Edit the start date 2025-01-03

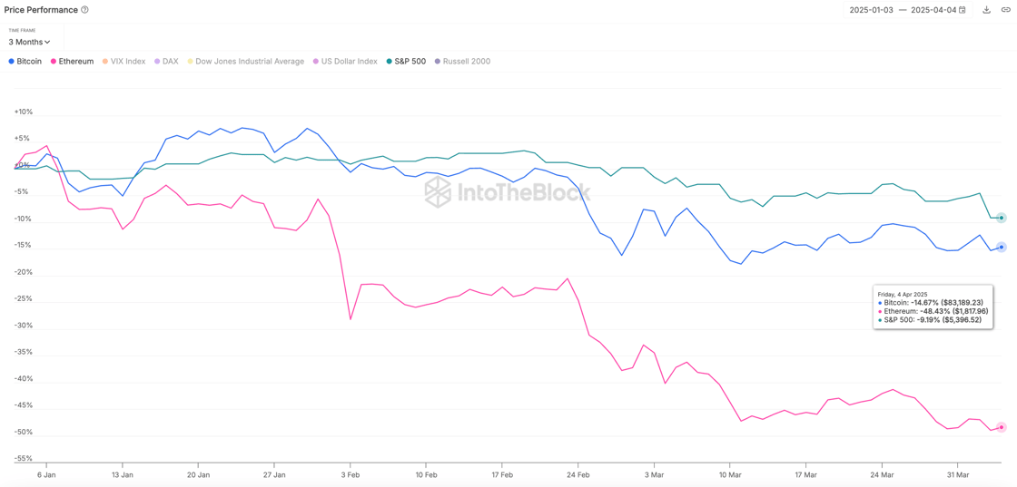[x=871, y=10]
